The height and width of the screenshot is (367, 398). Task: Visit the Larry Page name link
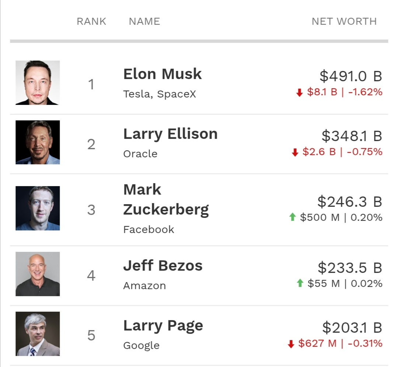[x=163, y=326]
